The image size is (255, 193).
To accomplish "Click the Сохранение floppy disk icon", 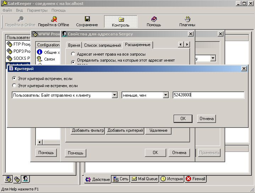I will click(x=87, y=19).
